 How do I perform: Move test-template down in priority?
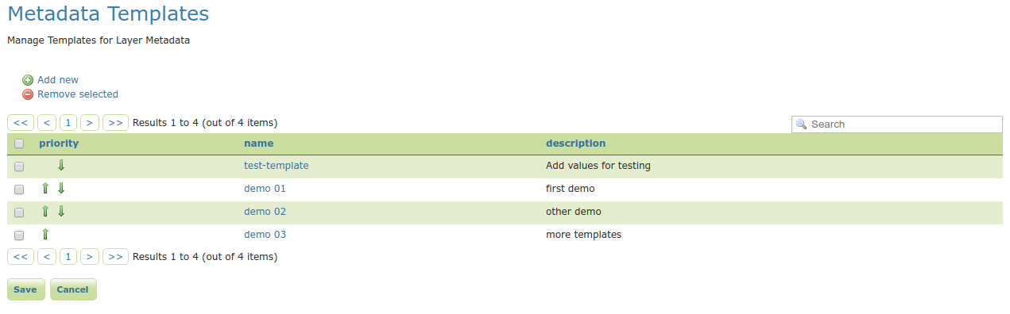click(61, 166)
